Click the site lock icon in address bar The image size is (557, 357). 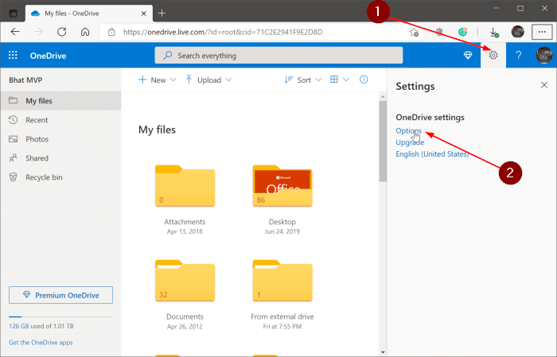tap(111, 32)
